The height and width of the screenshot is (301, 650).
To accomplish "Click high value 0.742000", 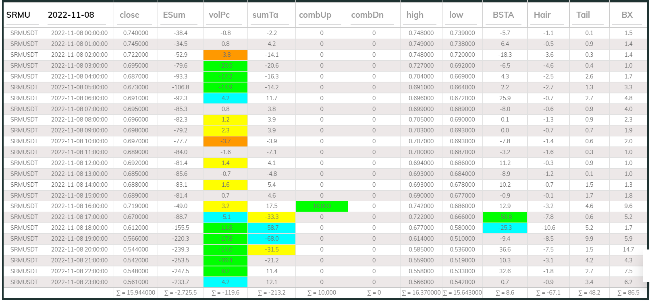I will coord(421,206).
